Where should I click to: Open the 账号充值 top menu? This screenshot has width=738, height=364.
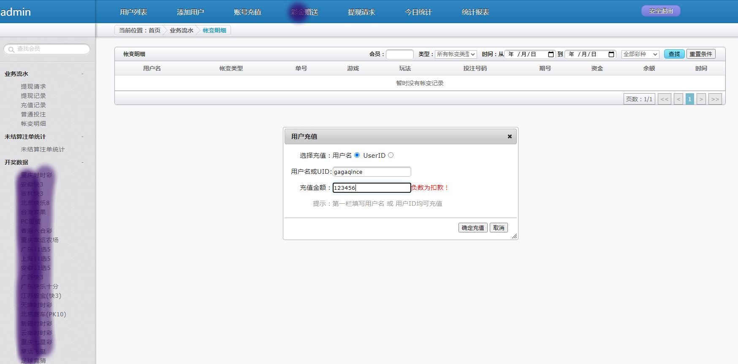pyautogui.click(x=247, y=12)
